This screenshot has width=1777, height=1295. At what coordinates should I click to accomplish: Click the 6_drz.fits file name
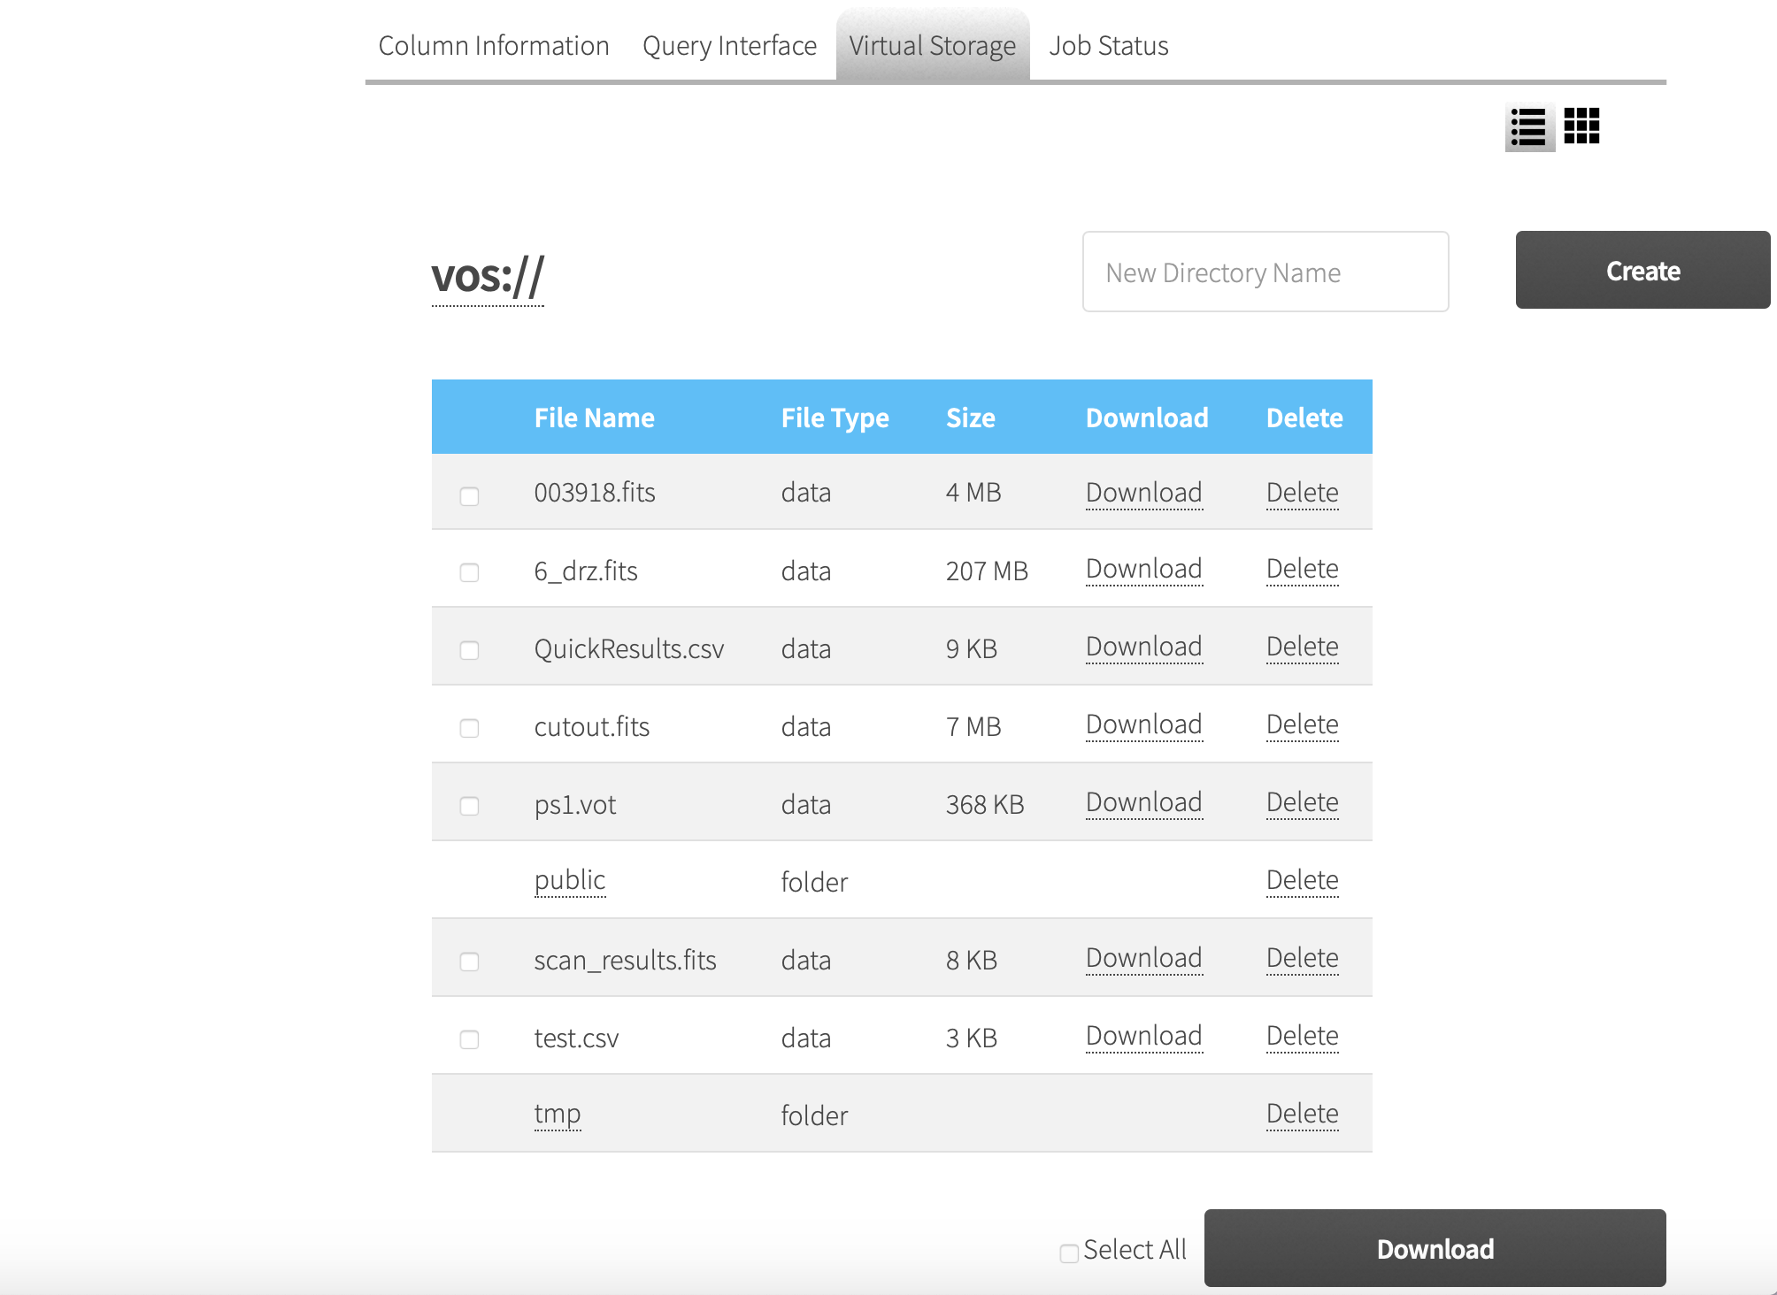(586, 571)
